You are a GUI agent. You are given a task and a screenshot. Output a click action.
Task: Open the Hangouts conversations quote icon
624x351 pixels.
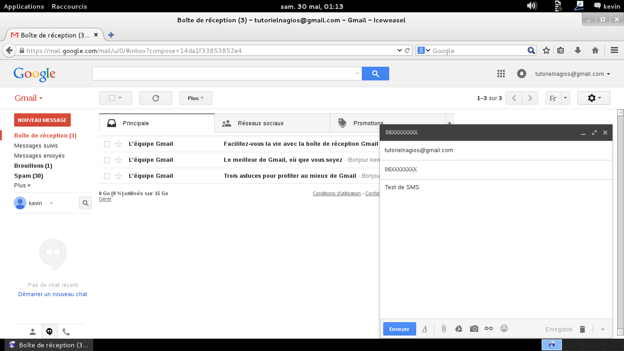pos(49,332)
